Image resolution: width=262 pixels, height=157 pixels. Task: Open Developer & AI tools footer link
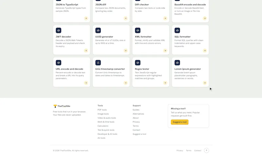coord(107,134)
